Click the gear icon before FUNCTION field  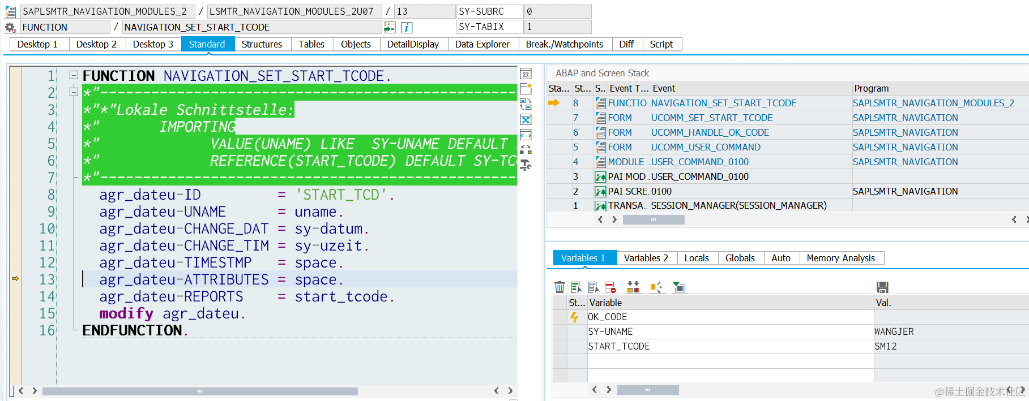(10, 27)
